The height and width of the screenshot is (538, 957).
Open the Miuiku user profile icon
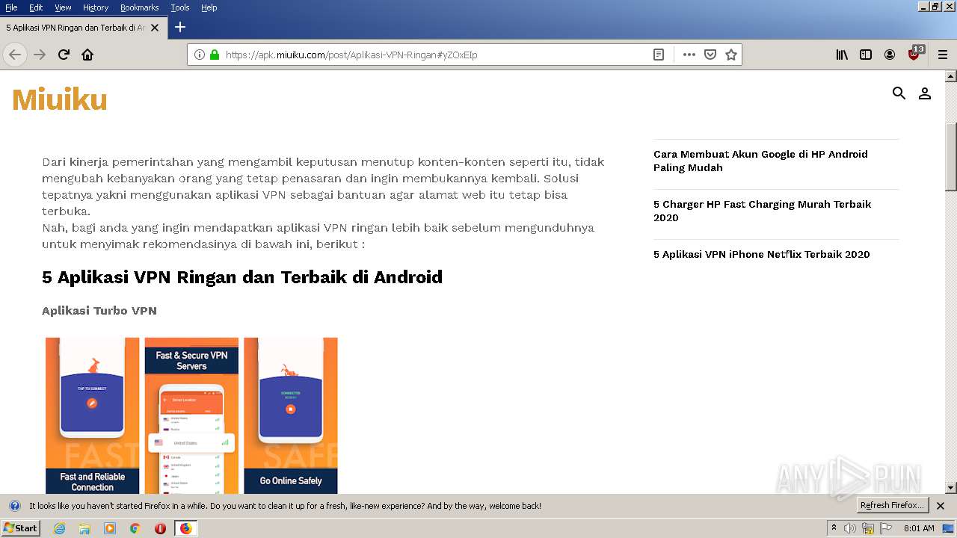925,93
